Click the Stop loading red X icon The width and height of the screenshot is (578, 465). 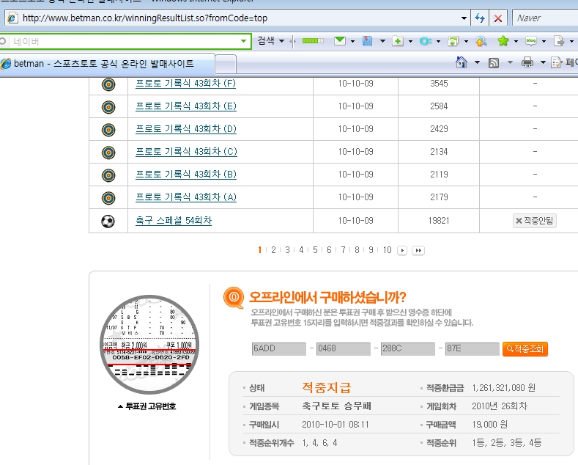click(x=498, y=18)
